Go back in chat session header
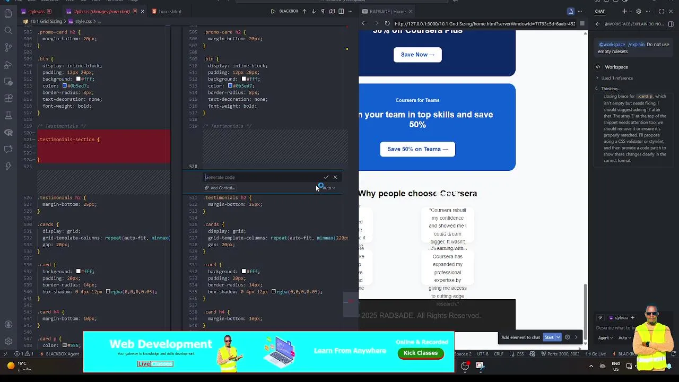The width and height of the screenshot is (679, 382). coord(597,24)
